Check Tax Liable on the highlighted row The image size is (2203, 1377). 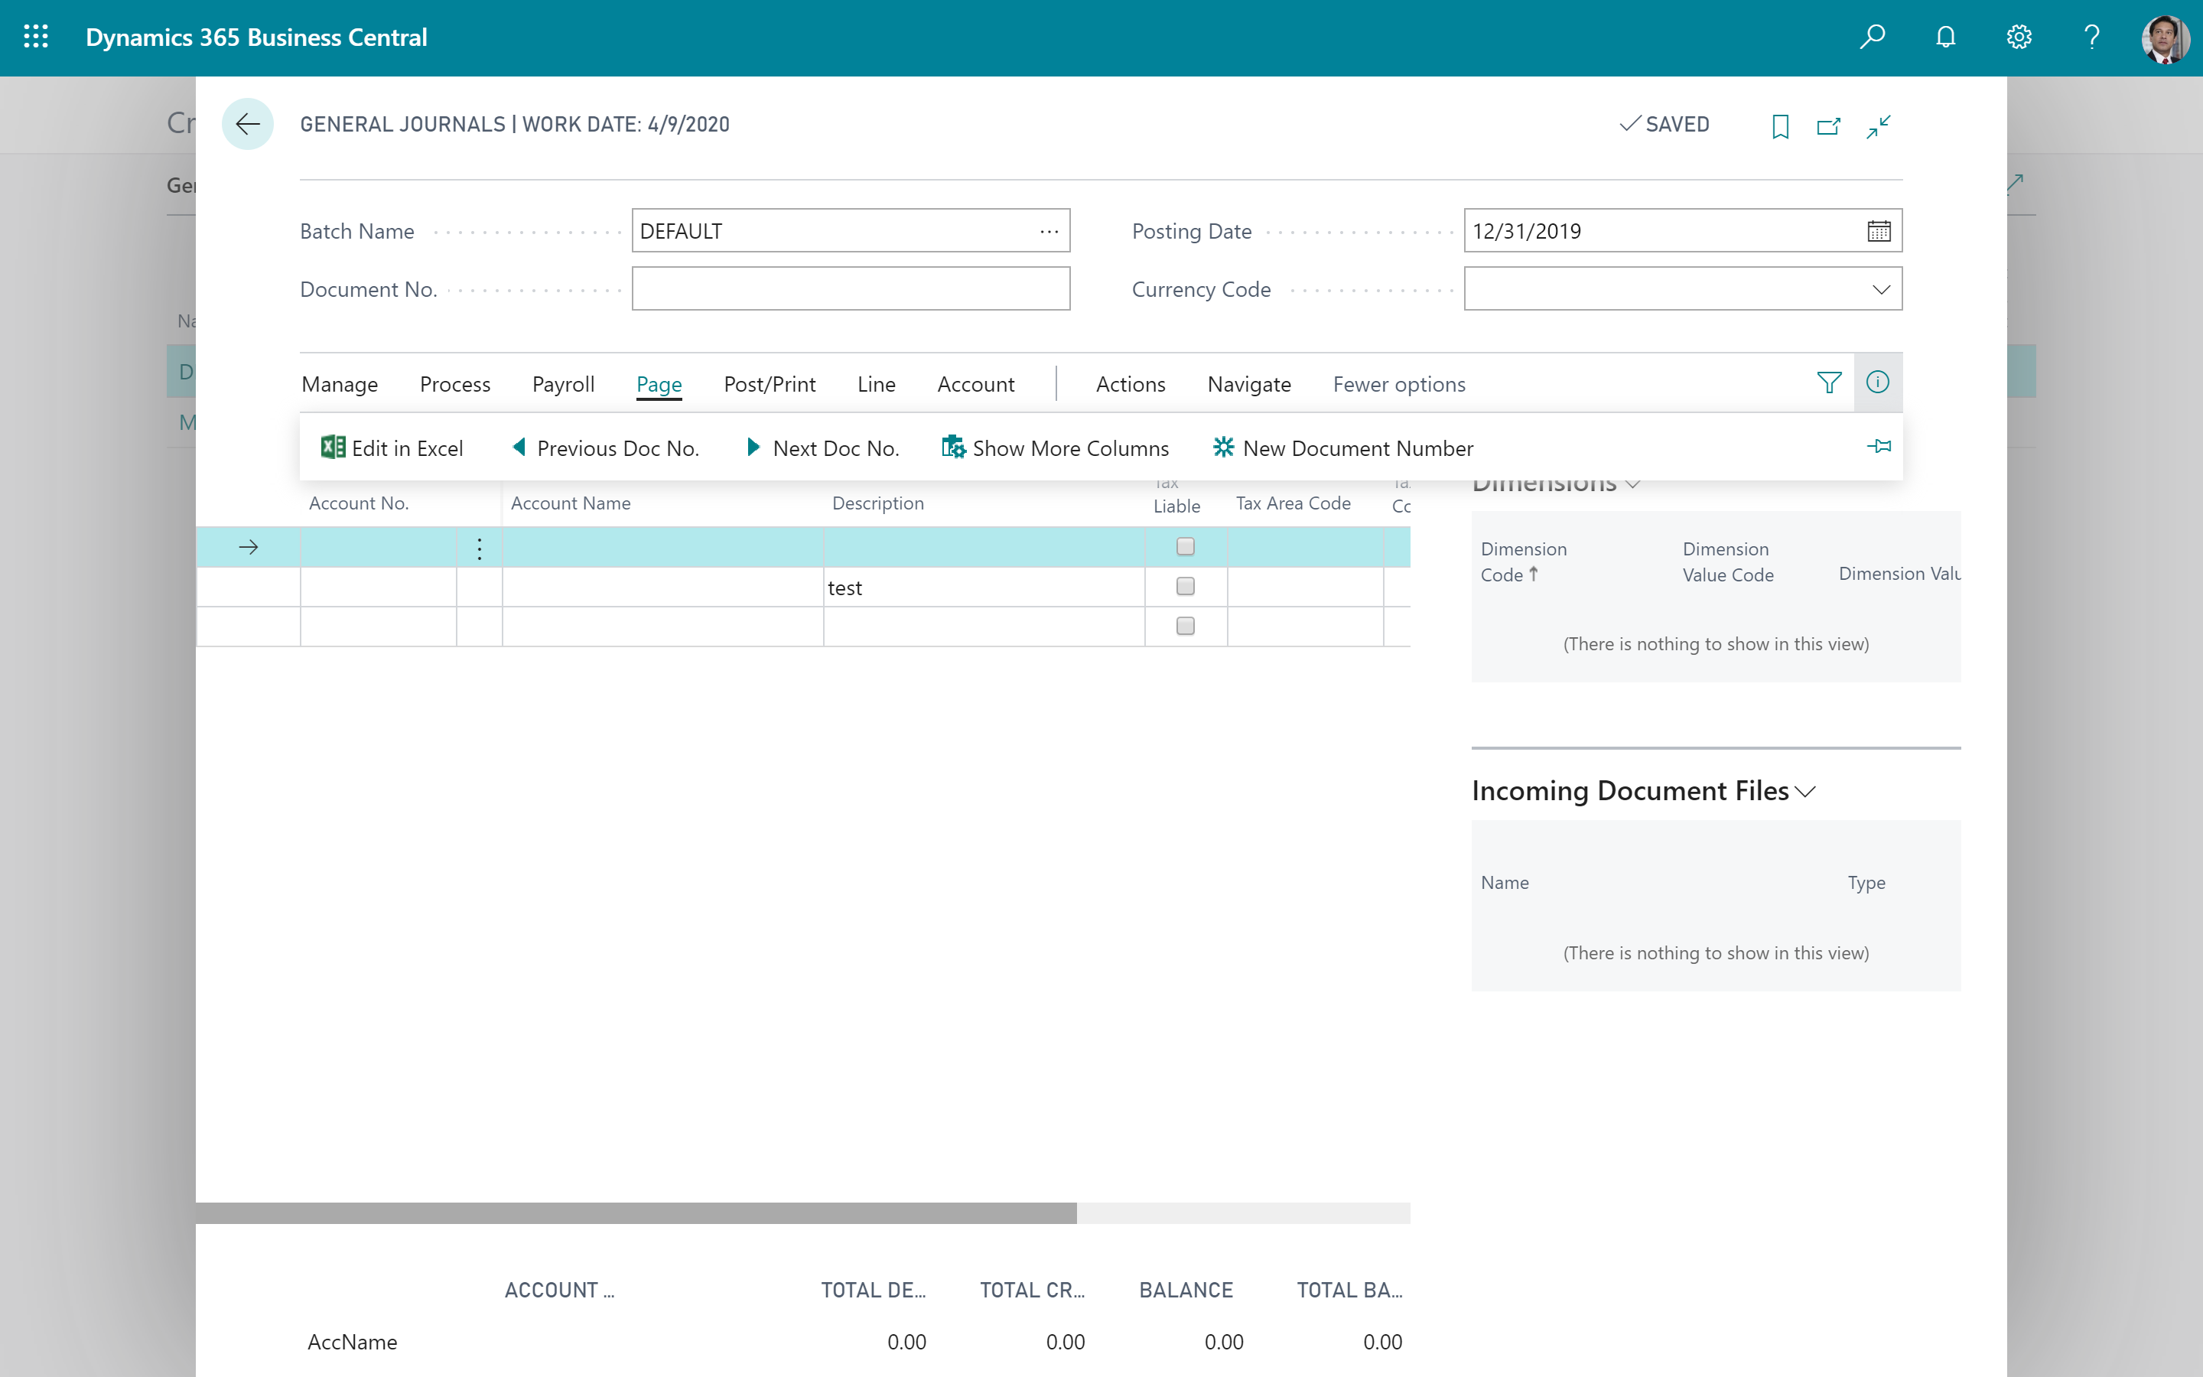1184,545
